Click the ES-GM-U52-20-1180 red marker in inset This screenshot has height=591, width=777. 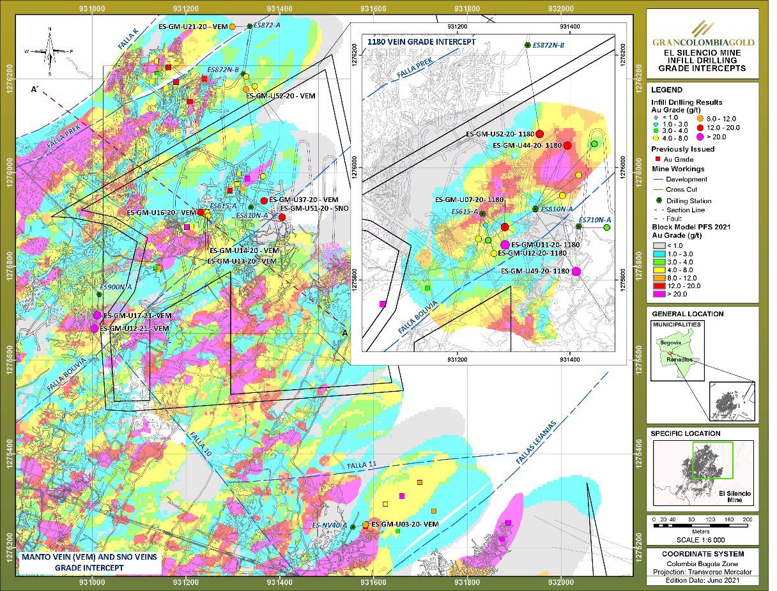540,134
